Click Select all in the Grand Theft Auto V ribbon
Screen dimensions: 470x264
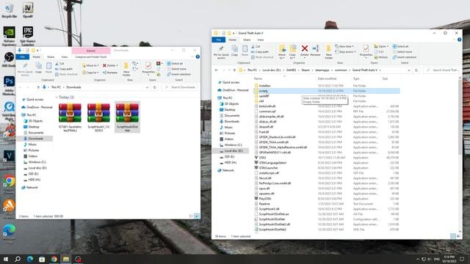click(x=400, y=46)
